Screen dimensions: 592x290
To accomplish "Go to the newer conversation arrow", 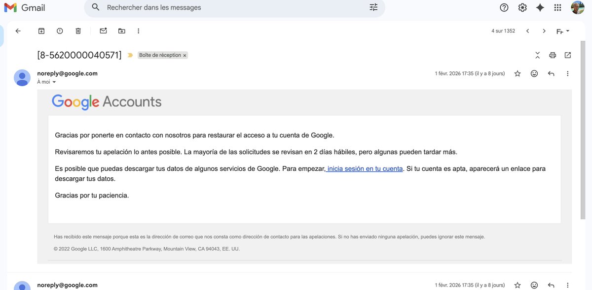I will pyautogui.click(x=527, y=31).
